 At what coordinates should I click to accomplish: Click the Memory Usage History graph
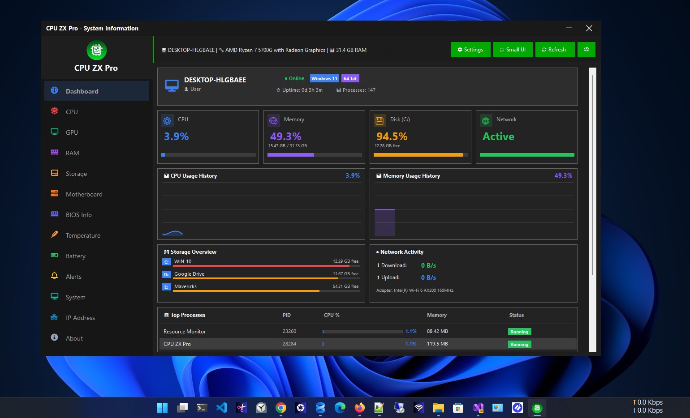pos(474,209)
